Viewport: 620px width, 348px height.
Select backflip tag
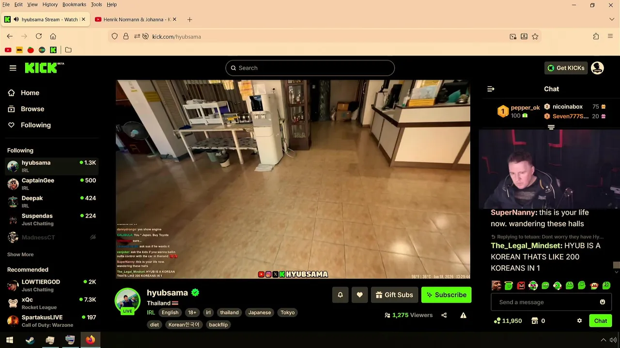point(218,325)
